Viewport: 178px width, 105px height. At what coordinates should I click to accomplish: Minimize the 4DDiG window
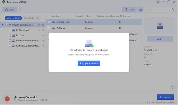click(163, 2)
